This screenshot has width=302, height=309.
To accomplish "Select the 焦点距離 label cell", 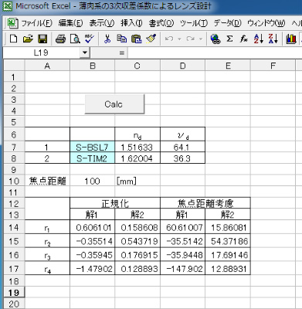I will (x=47, y=181).
